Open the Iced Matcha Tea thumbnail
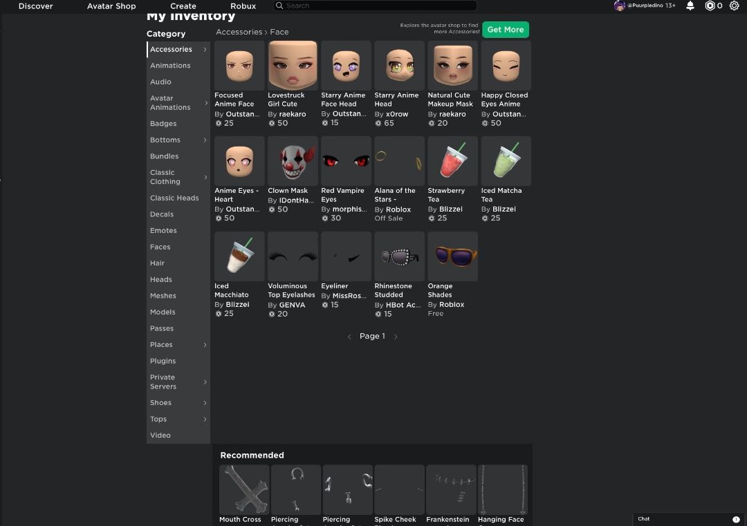 pyautogui.click(x=506, y=161)
